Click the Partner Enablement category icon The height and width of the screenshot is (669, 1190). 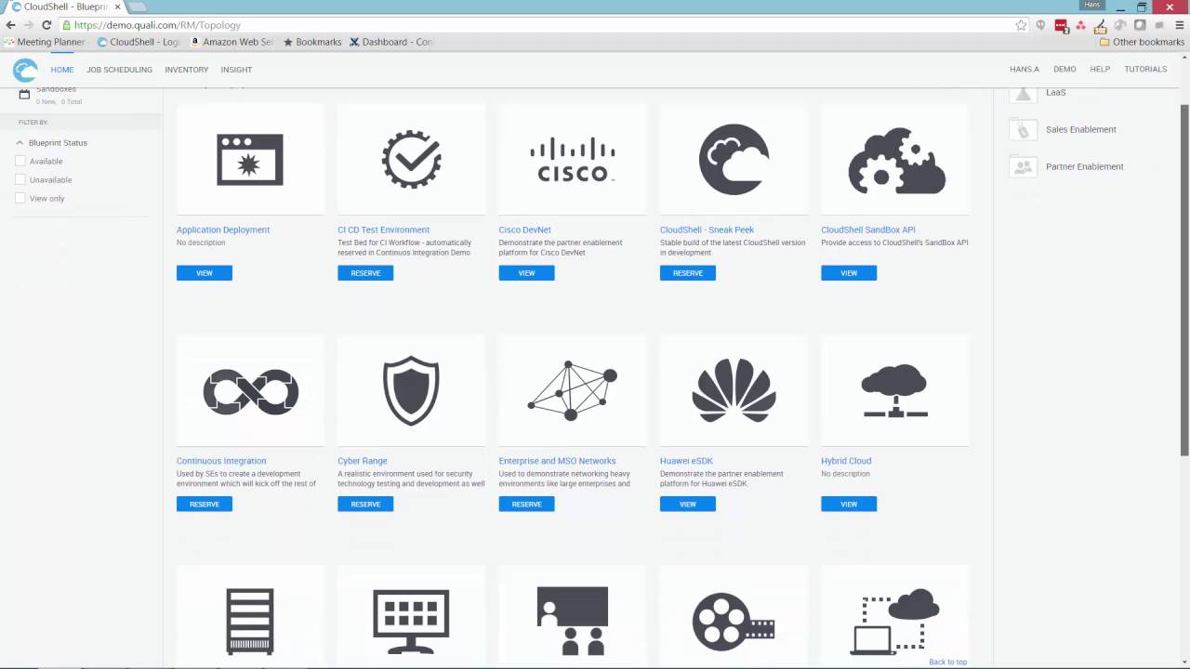coord(1024,167)
